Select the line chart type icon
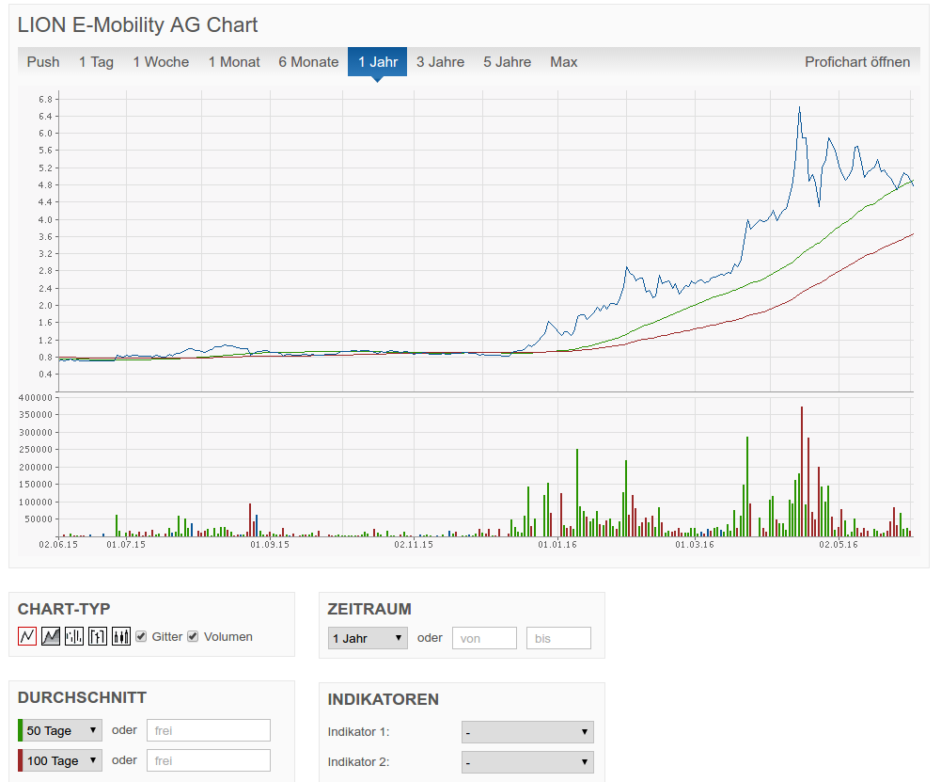The height and width of the screenshot is (782, 941). (26, 636)
